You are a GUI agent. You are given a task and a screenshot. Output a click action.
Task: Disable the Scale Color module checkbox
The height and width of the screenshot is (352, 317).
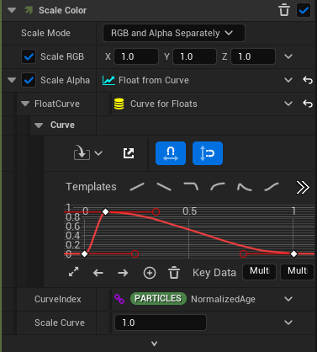304,10
